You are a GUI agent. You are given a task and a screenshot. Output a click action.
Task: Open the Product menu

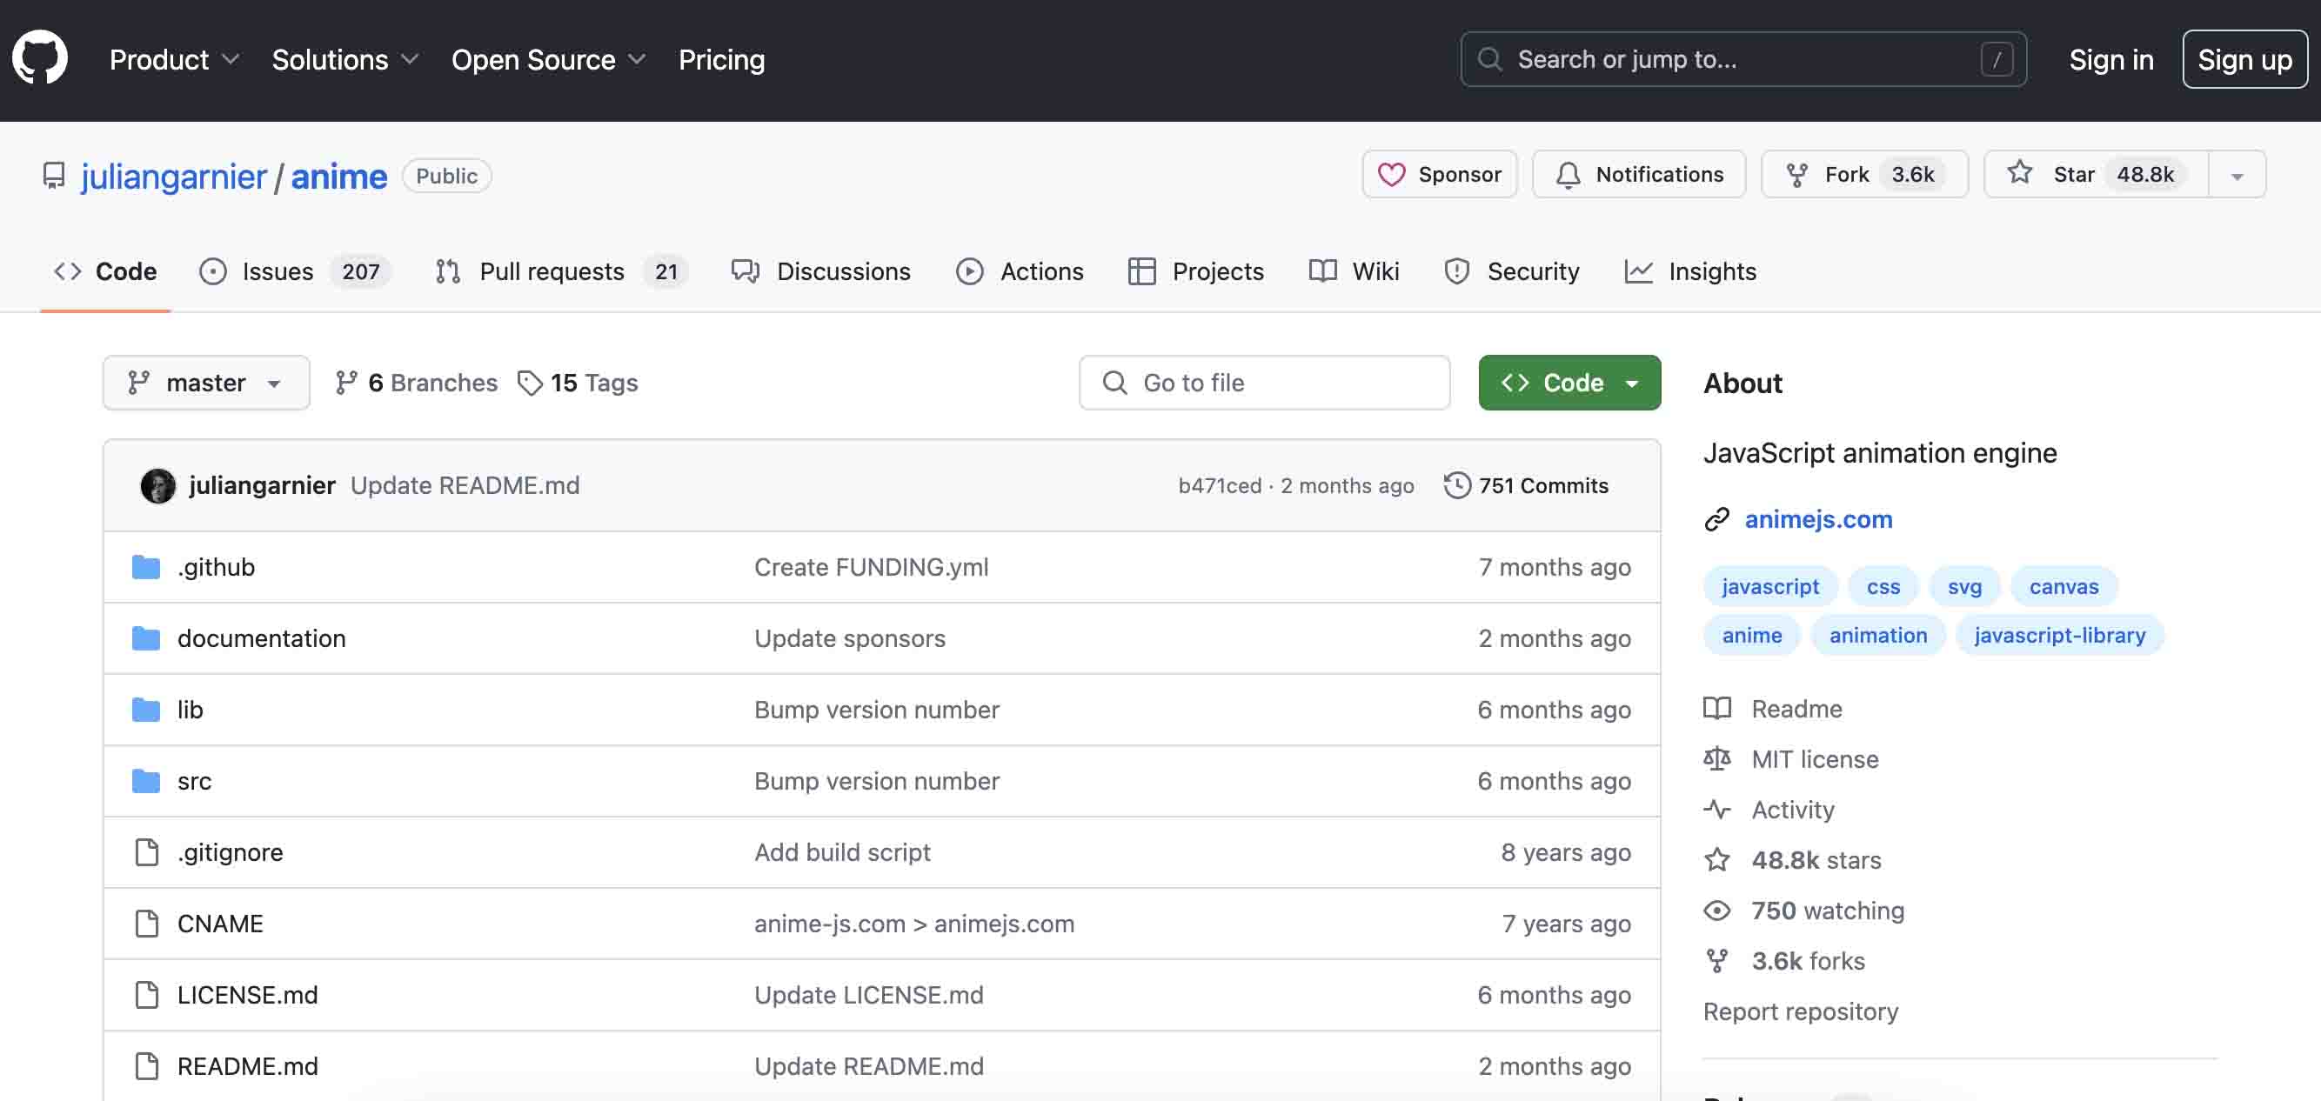tap(174, 59)
